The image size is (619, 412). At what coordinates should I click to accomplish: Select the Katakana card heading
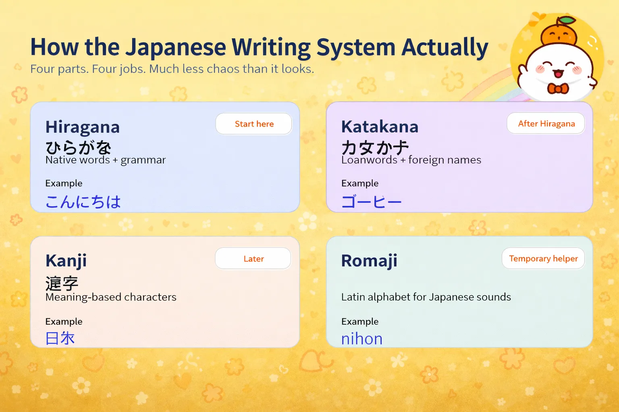380,126
